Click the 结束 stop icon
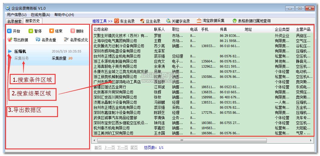 click(51, 31)
